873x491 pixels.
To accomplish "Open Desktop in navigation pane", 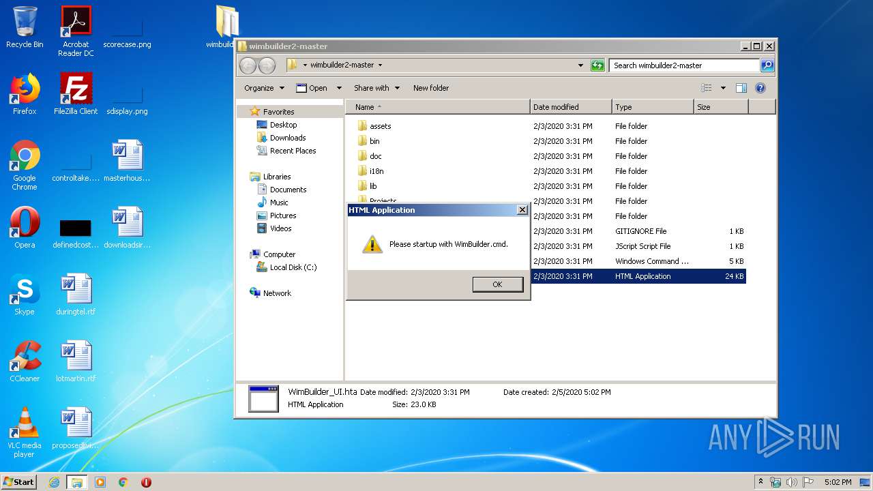I will [276, 125].
